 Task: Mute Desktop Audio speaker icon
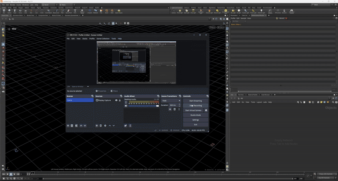coord(126,106)
